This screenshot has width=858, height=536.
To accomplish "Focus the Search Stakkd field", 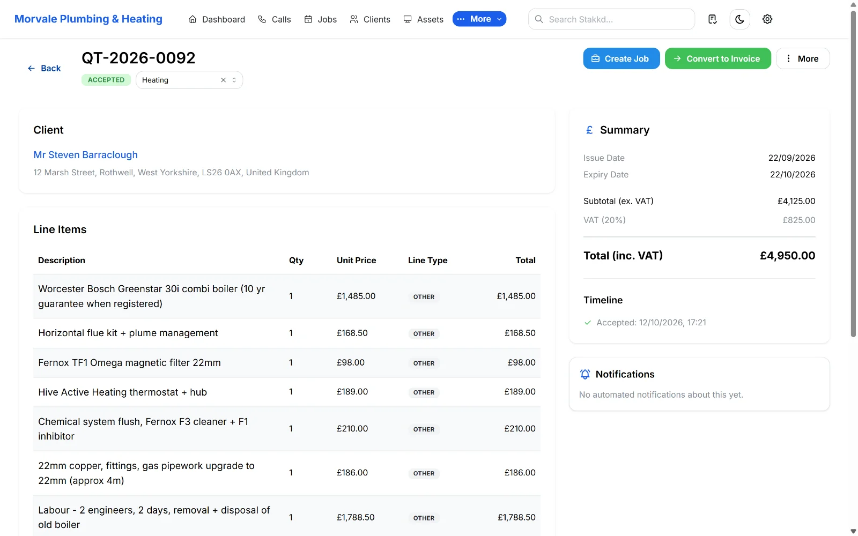I will pos(611,19).
